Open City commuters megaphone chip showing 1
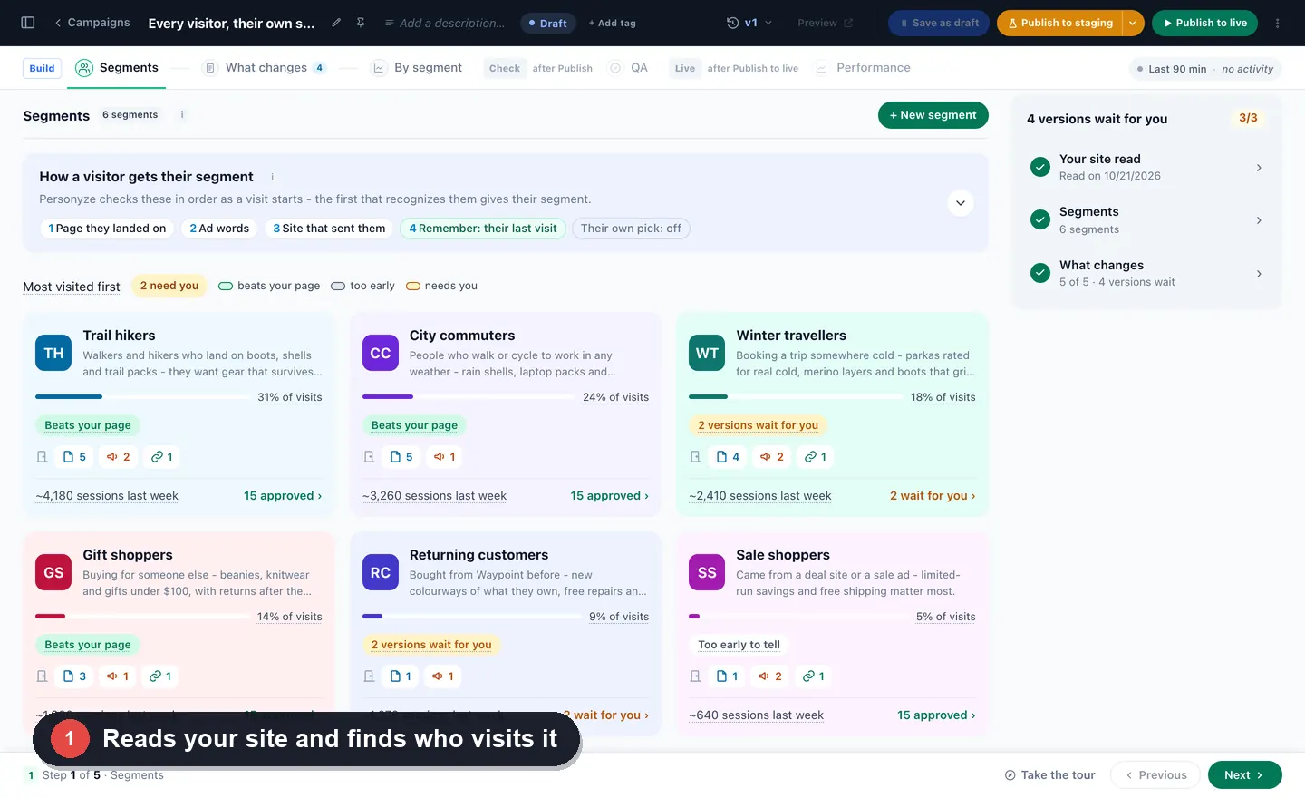Image resolution: width=1305 pixels, height=798 pixels. [x=444, y=457]
